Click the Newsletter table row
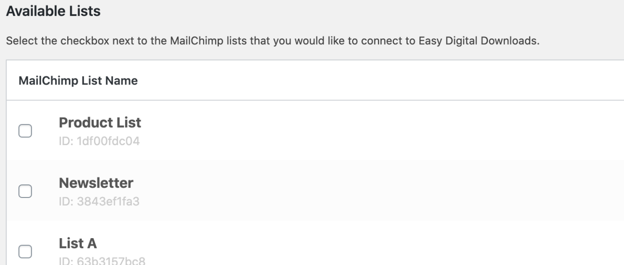The width and height of the screenshot is (624, 265). [x=303, y=191]
